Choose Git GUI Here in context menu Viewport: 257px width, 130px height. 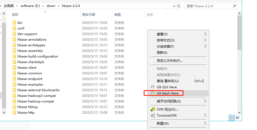178,87
